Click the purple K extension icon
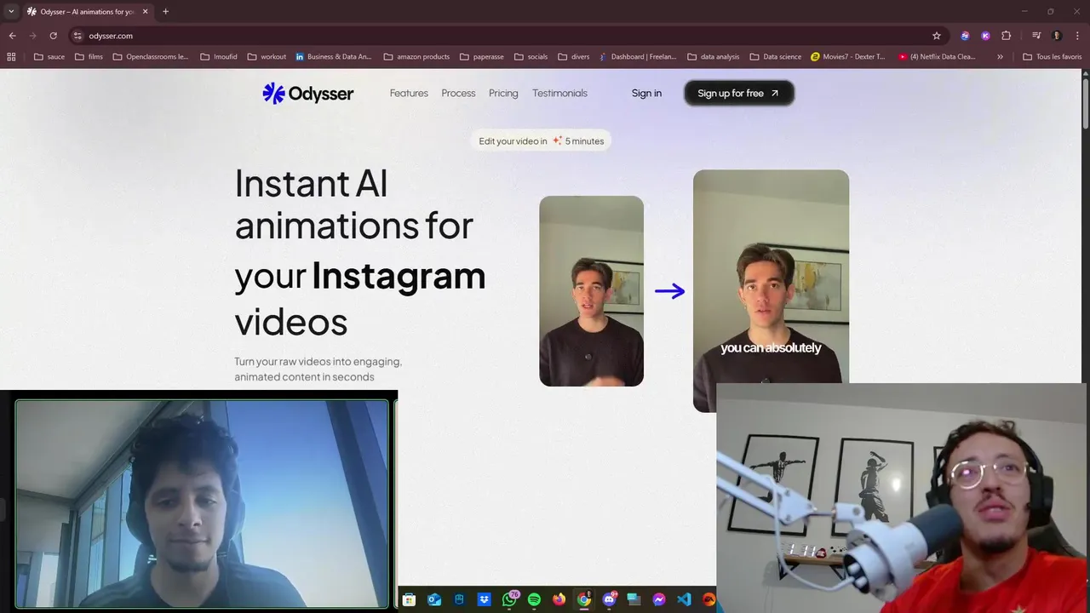1090x613 pixels. tap(985, 36)
